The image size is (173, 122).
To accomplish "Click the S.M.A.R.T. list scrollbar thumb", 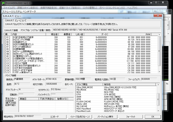I will pyautogui.click(x=159, y=51).
